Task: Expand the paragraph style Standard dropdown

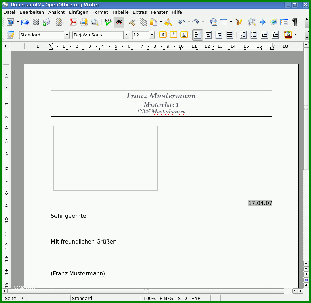Action: pos(67,35)
